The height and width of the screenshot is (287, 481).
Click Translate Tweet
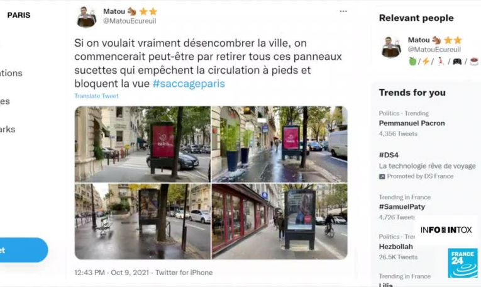[x=96, y=96]
